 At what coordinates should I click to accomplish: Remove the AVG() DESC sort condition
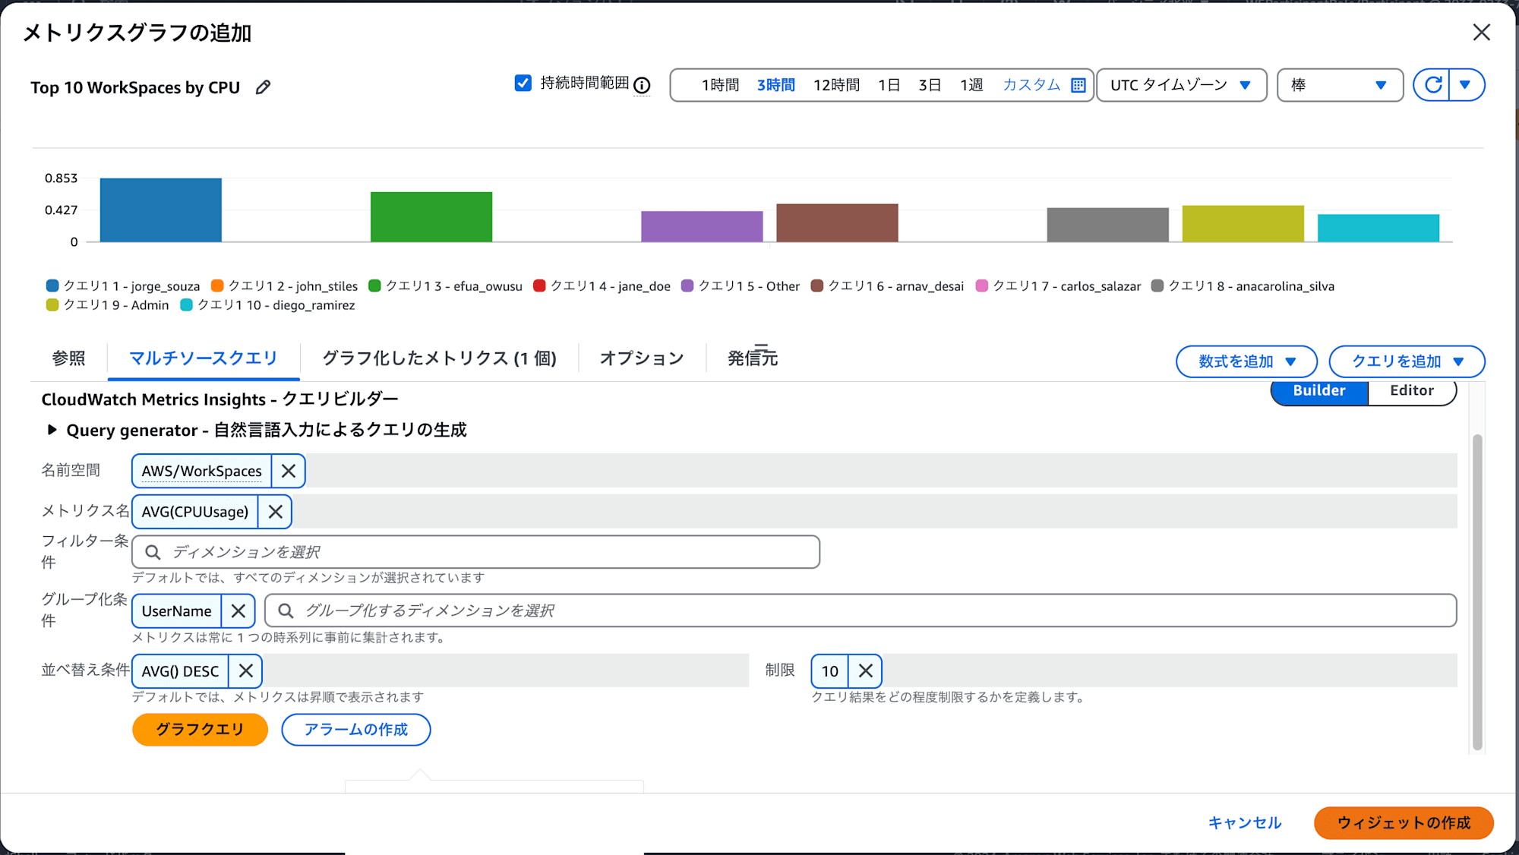(x=246, y=671)
